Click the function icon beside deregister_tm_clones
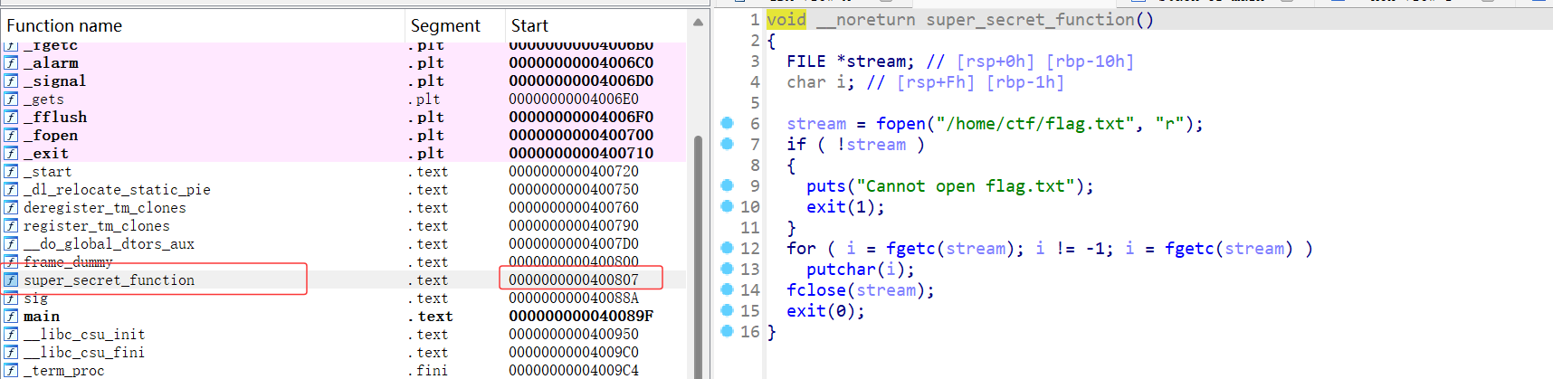The width and height of the screenshot is (1553, 379). (x=11, y=208)
